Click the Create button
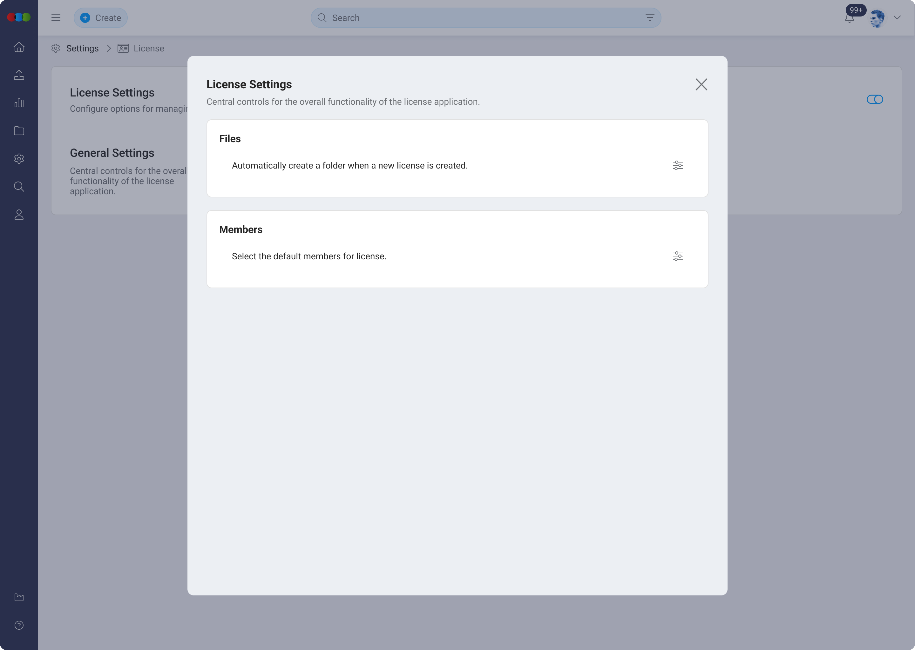The height and width of the screenshot is (650, 915). click(100, 17)
